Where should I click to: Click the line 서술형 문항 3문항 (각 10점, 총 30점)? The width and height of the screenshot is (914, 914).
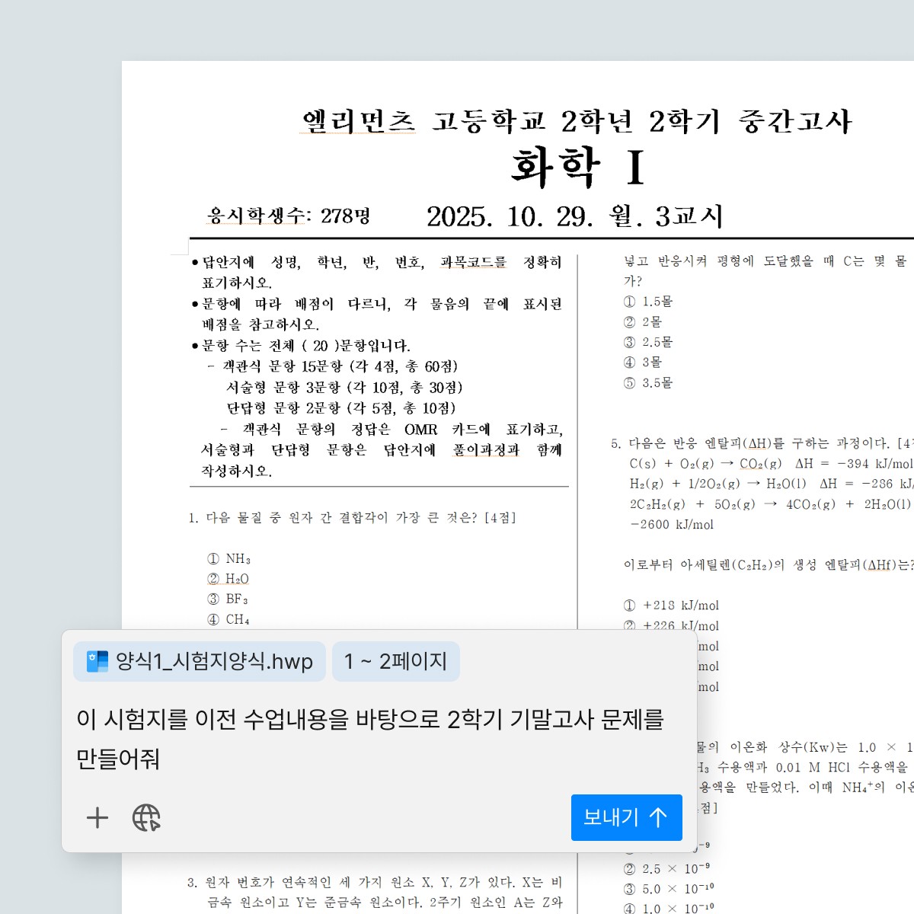[x=344, y=388]
